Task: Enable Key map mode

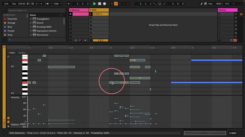Action: (211, 3)
